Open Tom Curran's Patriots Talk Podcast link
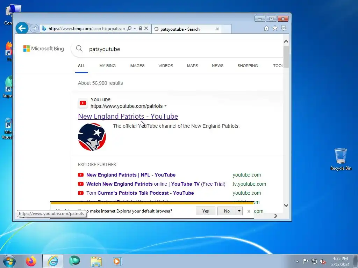 pyautogui.click(x=140, y=193)
